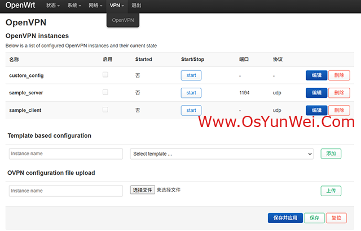Start the custom_config instance
Viewport: 361px width, 231px height.
click(191, 75)
